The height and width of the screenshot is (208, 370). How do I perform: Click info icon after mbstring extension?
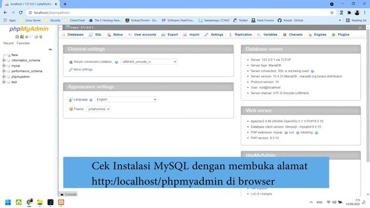316,132
